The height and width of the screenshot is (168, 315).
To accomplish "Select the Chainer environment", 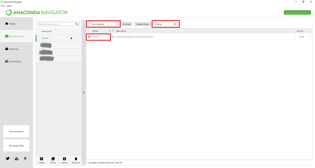I will point(59,38).
